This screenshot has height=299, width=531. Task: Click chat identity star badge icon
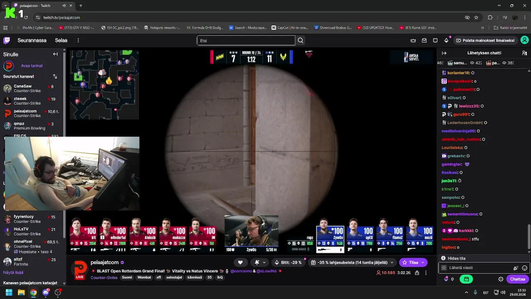click(444, 268)
